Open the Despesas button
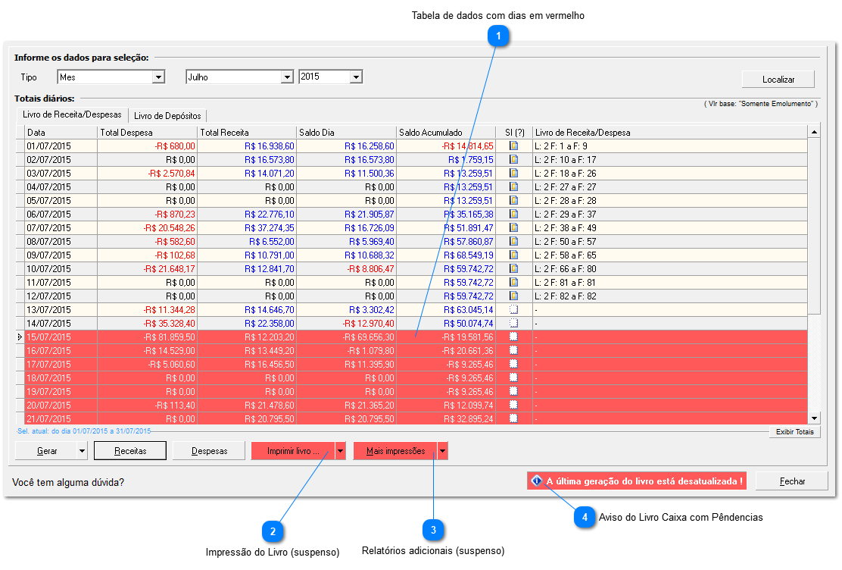This screenshot has width=842, height=570. point(210,451)
